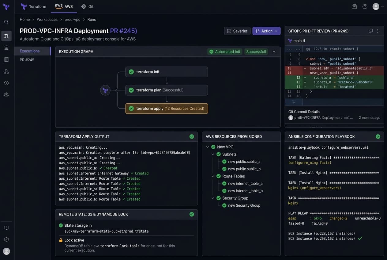The image size is (387, 260).
Task: Click 'ansible-playbook configure_webservers.yml' command line
Action: coord(328,147)
